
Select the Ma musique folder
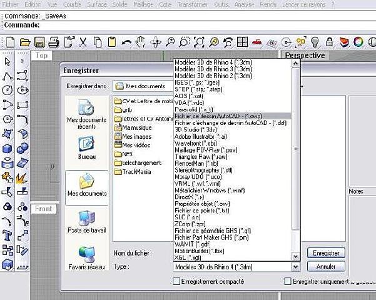coord(133,127)
